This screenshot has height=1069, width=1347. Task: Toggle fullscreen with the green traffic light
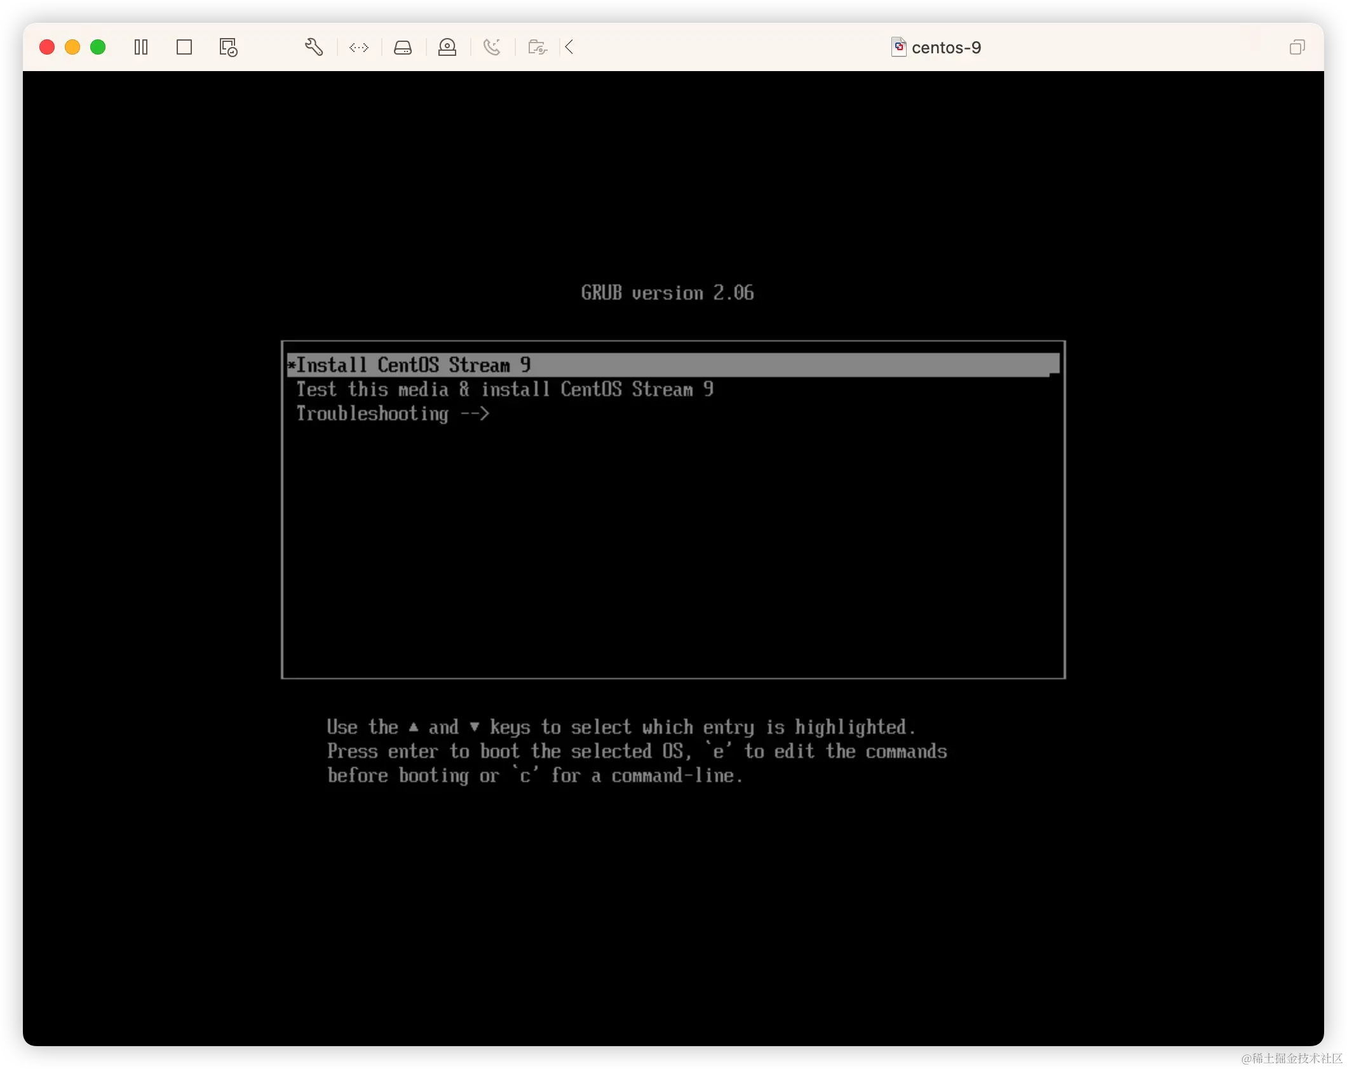(98, 47)
